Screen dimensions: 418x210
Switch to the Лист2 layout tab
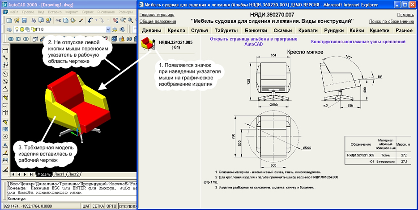73,174
